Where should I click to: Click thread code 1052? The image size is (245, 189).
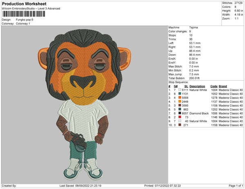pos(214,94)
